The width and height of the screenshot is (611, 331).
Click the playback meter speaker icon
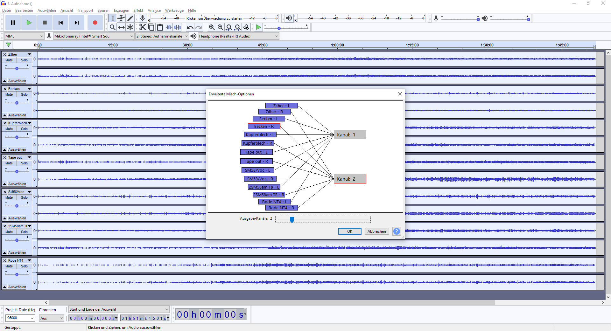point(289,18)
